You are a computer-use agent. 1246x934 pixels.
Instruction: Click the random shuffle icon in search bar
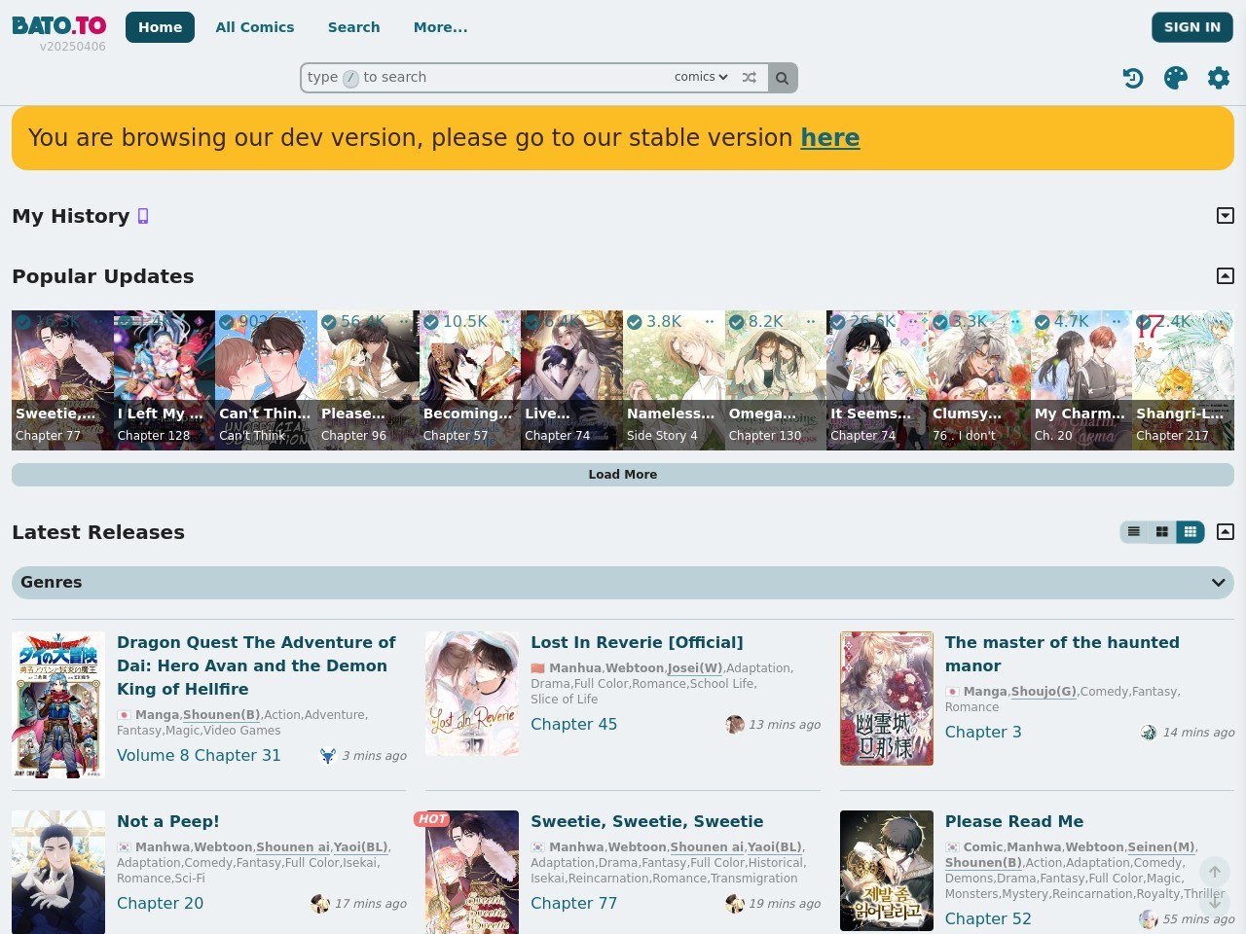750,78
